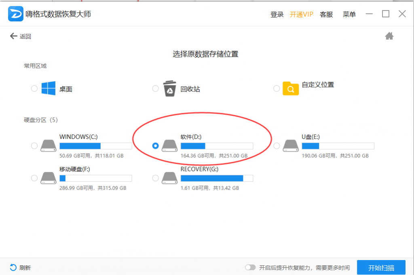Image resolution: width=414 pixels, height=275 pixels.
Task: Go to home via house icon
Action: 389,36
